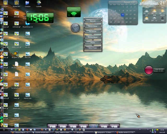
Task: Open site2.JPG image on desktop
Action: (28, 55)
